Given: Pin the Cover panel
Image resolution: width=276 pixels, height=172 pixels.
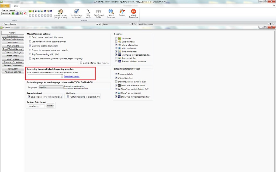Looking at the screenshot, I should pos(133,24).
